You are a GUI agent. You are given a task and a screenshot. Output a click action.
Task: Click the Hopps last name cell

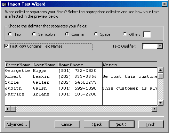40,70
